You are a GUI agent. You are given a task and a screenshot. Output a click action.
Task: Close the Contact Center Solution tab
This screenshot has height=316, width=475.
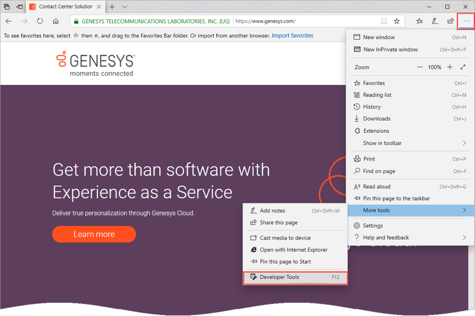coord(99,7)
